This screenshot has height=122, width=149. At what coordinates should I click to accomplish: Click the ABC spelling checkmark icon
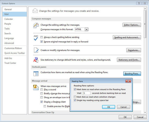click(36, 38)
